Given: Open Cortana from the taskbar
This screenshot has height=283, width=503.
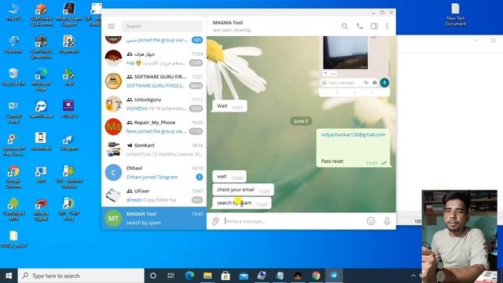Looking at the screenshot, I should tap(153, 276).
